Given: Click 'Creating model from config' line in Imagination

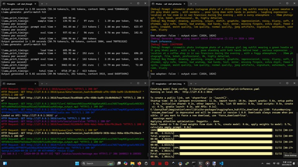Looking at the screenshot, I should pyautogui.click(x=205, y=89).
